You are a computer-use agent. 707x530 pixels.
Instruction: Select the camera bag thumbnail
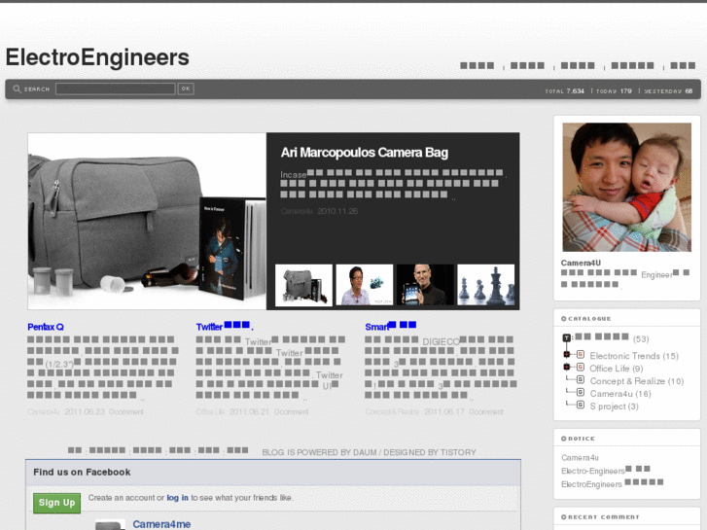click(x=303, y=285)
